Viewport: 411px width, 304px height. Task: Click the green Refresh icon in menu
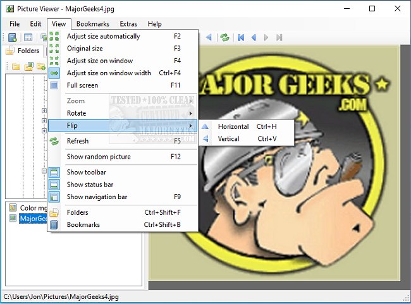pos(54,141)
